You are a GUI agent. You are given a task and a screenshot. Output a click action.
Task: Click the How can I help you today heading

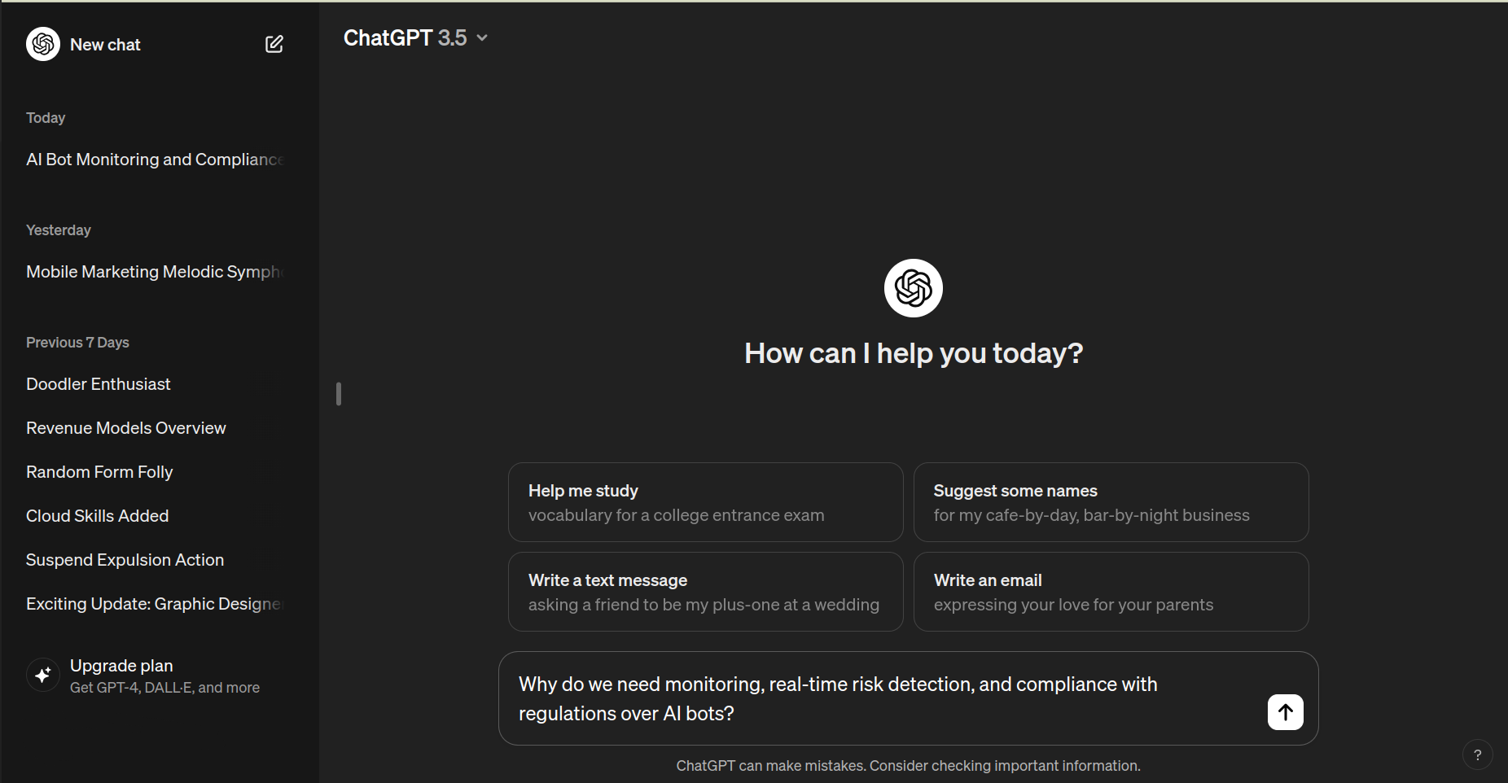tap(914, 353)
